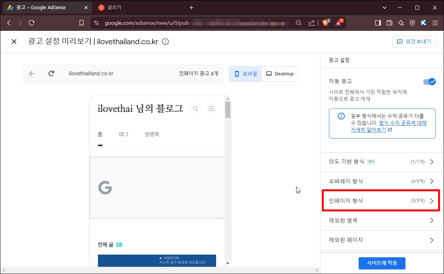Switch preview to Desktop mode

tap(280, 73)
